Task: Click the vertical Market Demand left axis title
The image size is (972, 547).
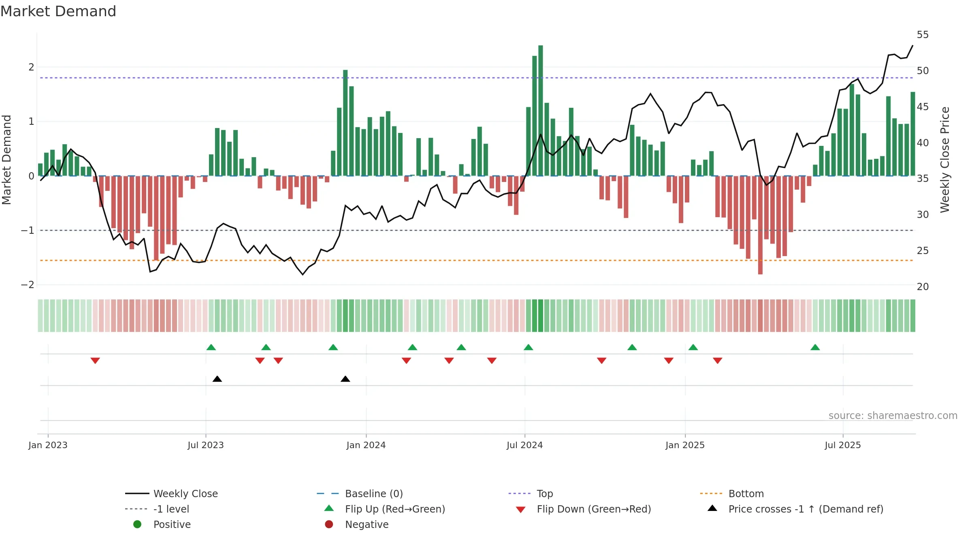Action: 6,160
